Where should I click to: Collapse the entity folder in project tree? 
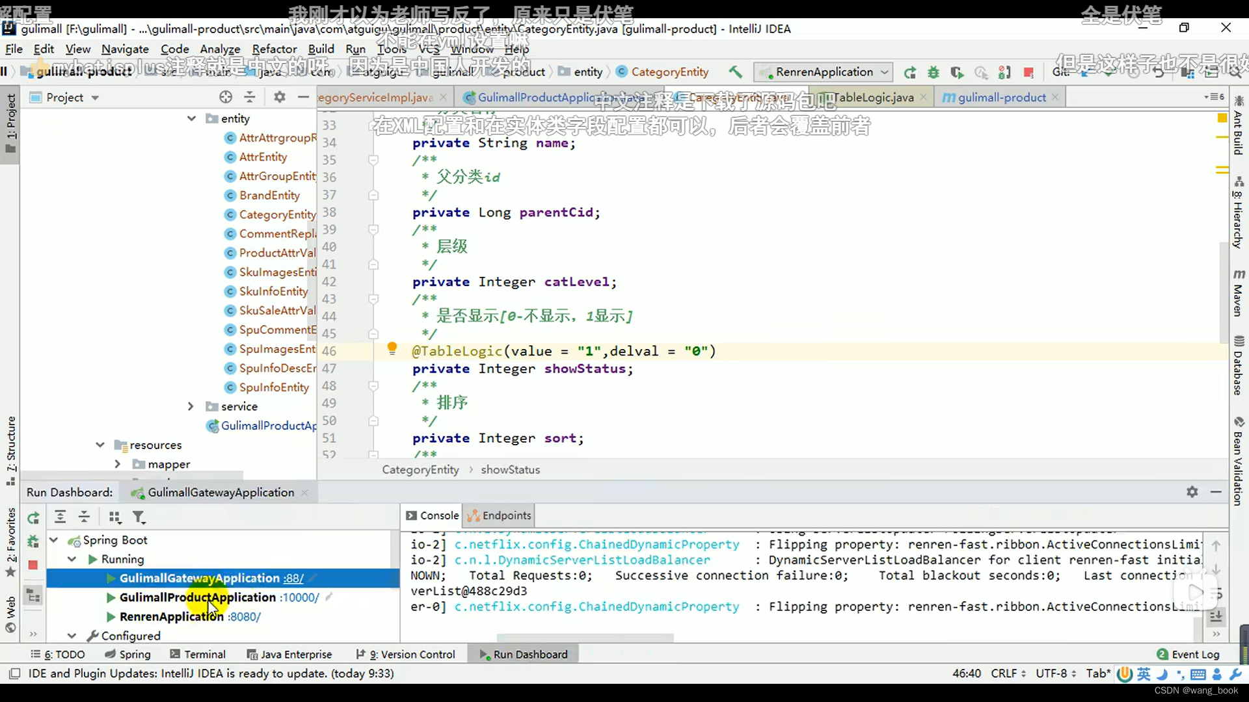coord(191,118)
